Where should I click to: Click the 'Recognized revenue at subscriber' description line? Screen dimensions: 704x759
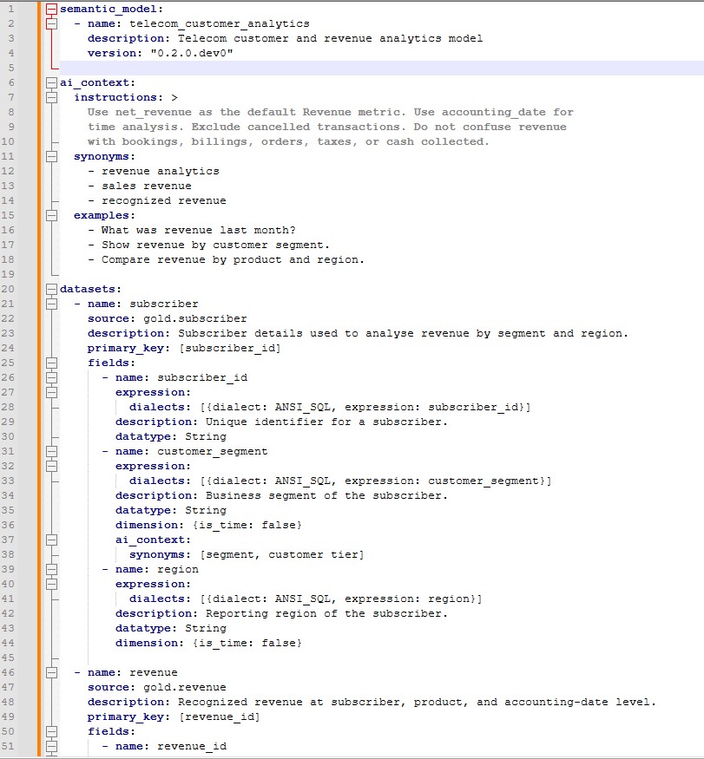click(372, 702)
